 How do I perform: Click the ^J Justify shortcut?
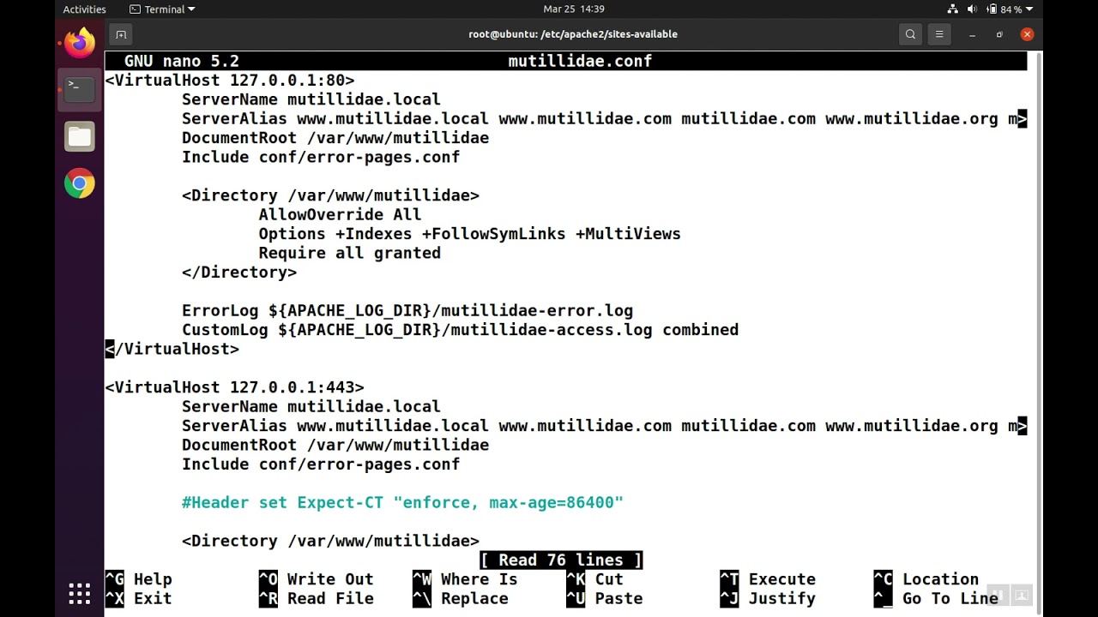(768, 598)
